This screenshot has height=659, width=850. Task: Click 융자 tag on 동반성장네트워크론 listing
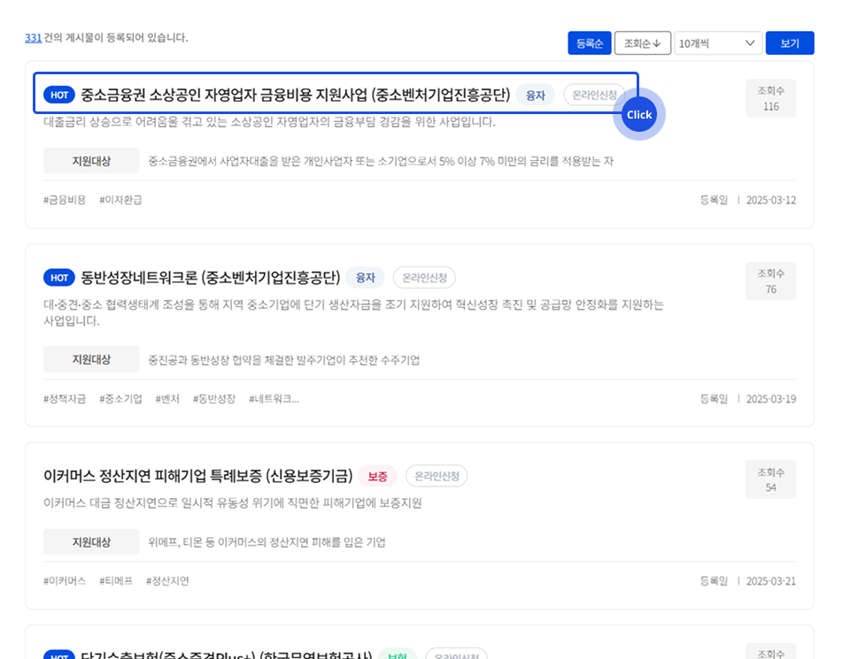pos(365,278)
